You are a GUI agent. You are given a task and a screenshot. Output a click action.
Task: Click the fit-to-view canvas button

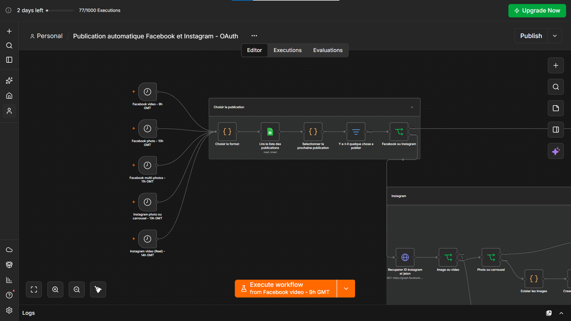(x=34, y=289)
